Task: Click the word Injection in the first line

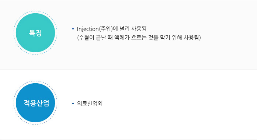Action: [x=88, y=29]
